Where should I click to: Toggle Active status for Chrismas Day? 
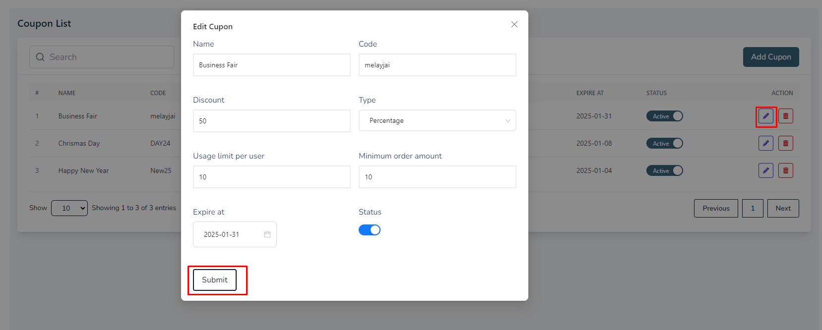pos(665,143)
